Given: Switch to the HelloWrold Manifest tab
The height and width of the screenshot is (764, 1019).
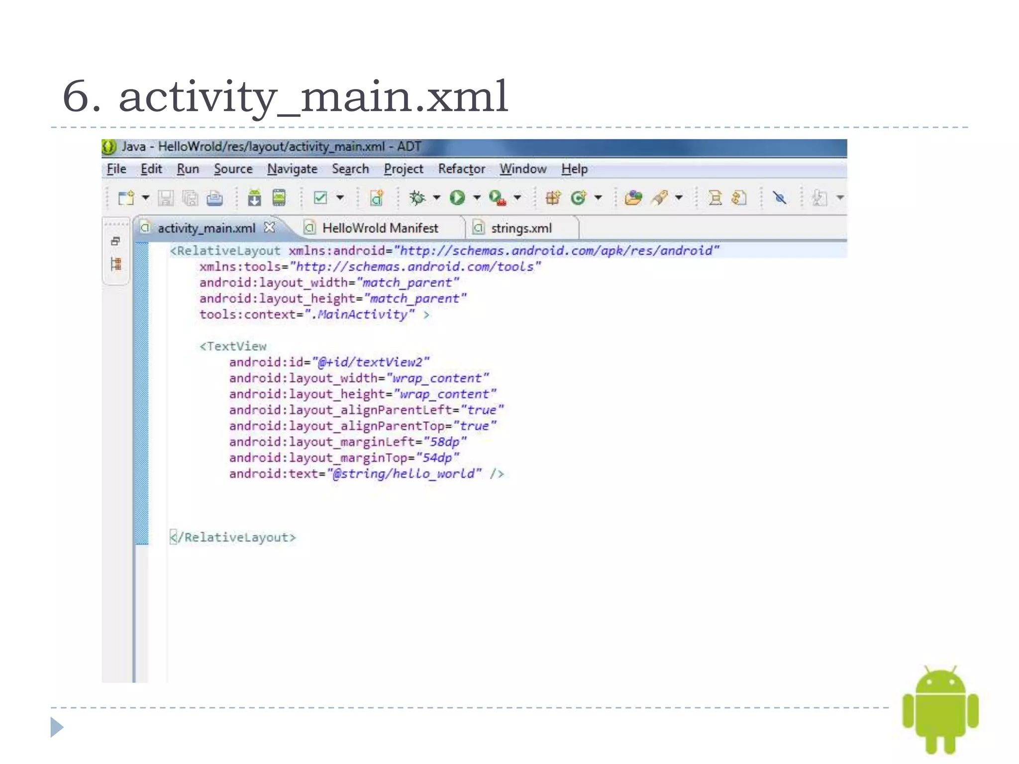Looking at the screenshot, I should coord(380,228).
